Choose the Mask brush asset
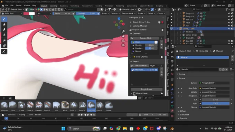The height and width of the screenshot is (132, 235). pos(65,106)
